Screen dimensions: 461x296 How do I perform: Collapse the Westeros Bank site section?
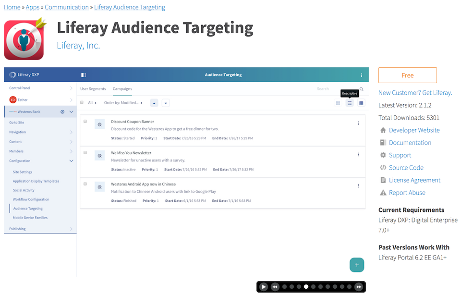[72, 112]
